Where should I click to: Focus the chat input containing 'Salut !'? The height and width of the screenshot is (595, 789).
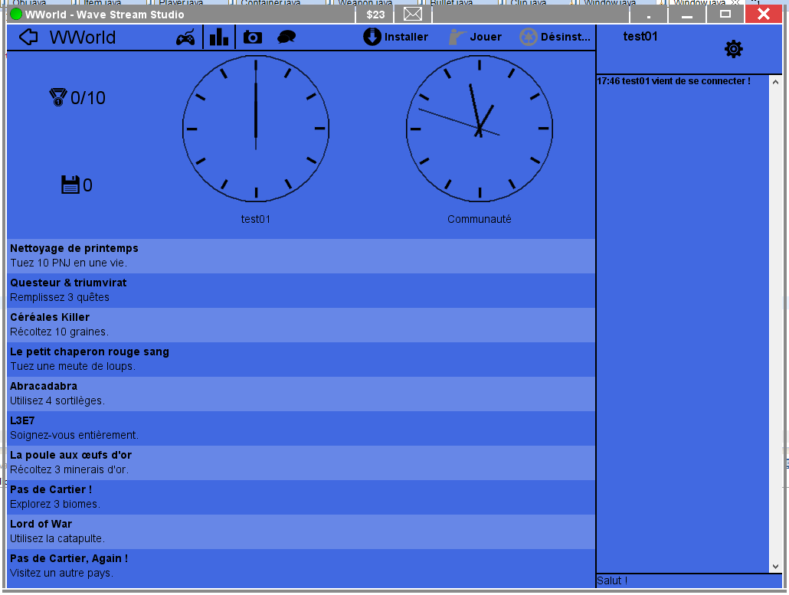pyautogui.click(x=682, y=580)
